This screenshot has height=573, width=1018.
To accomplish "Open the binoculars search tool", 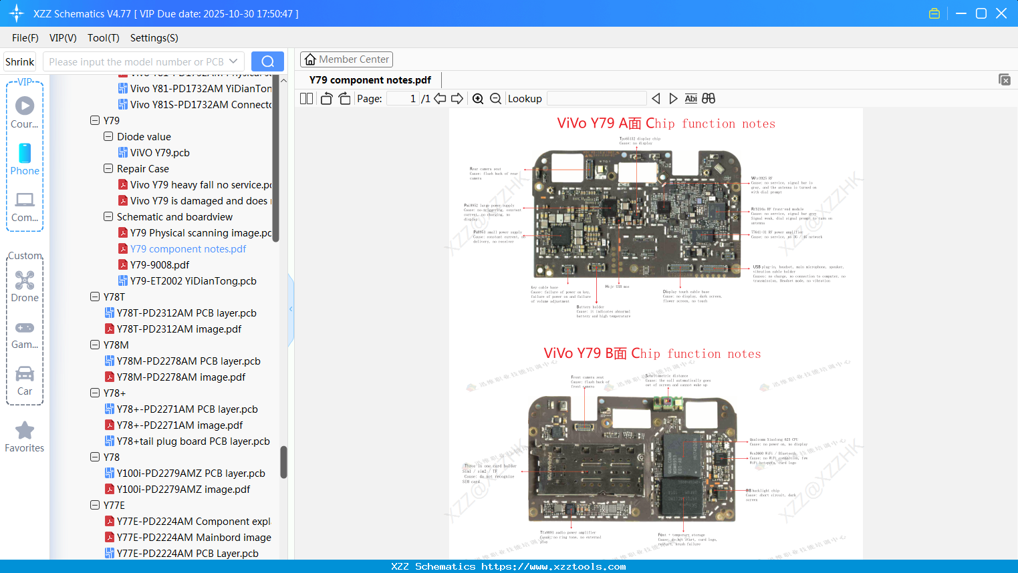I will [709, 98].
